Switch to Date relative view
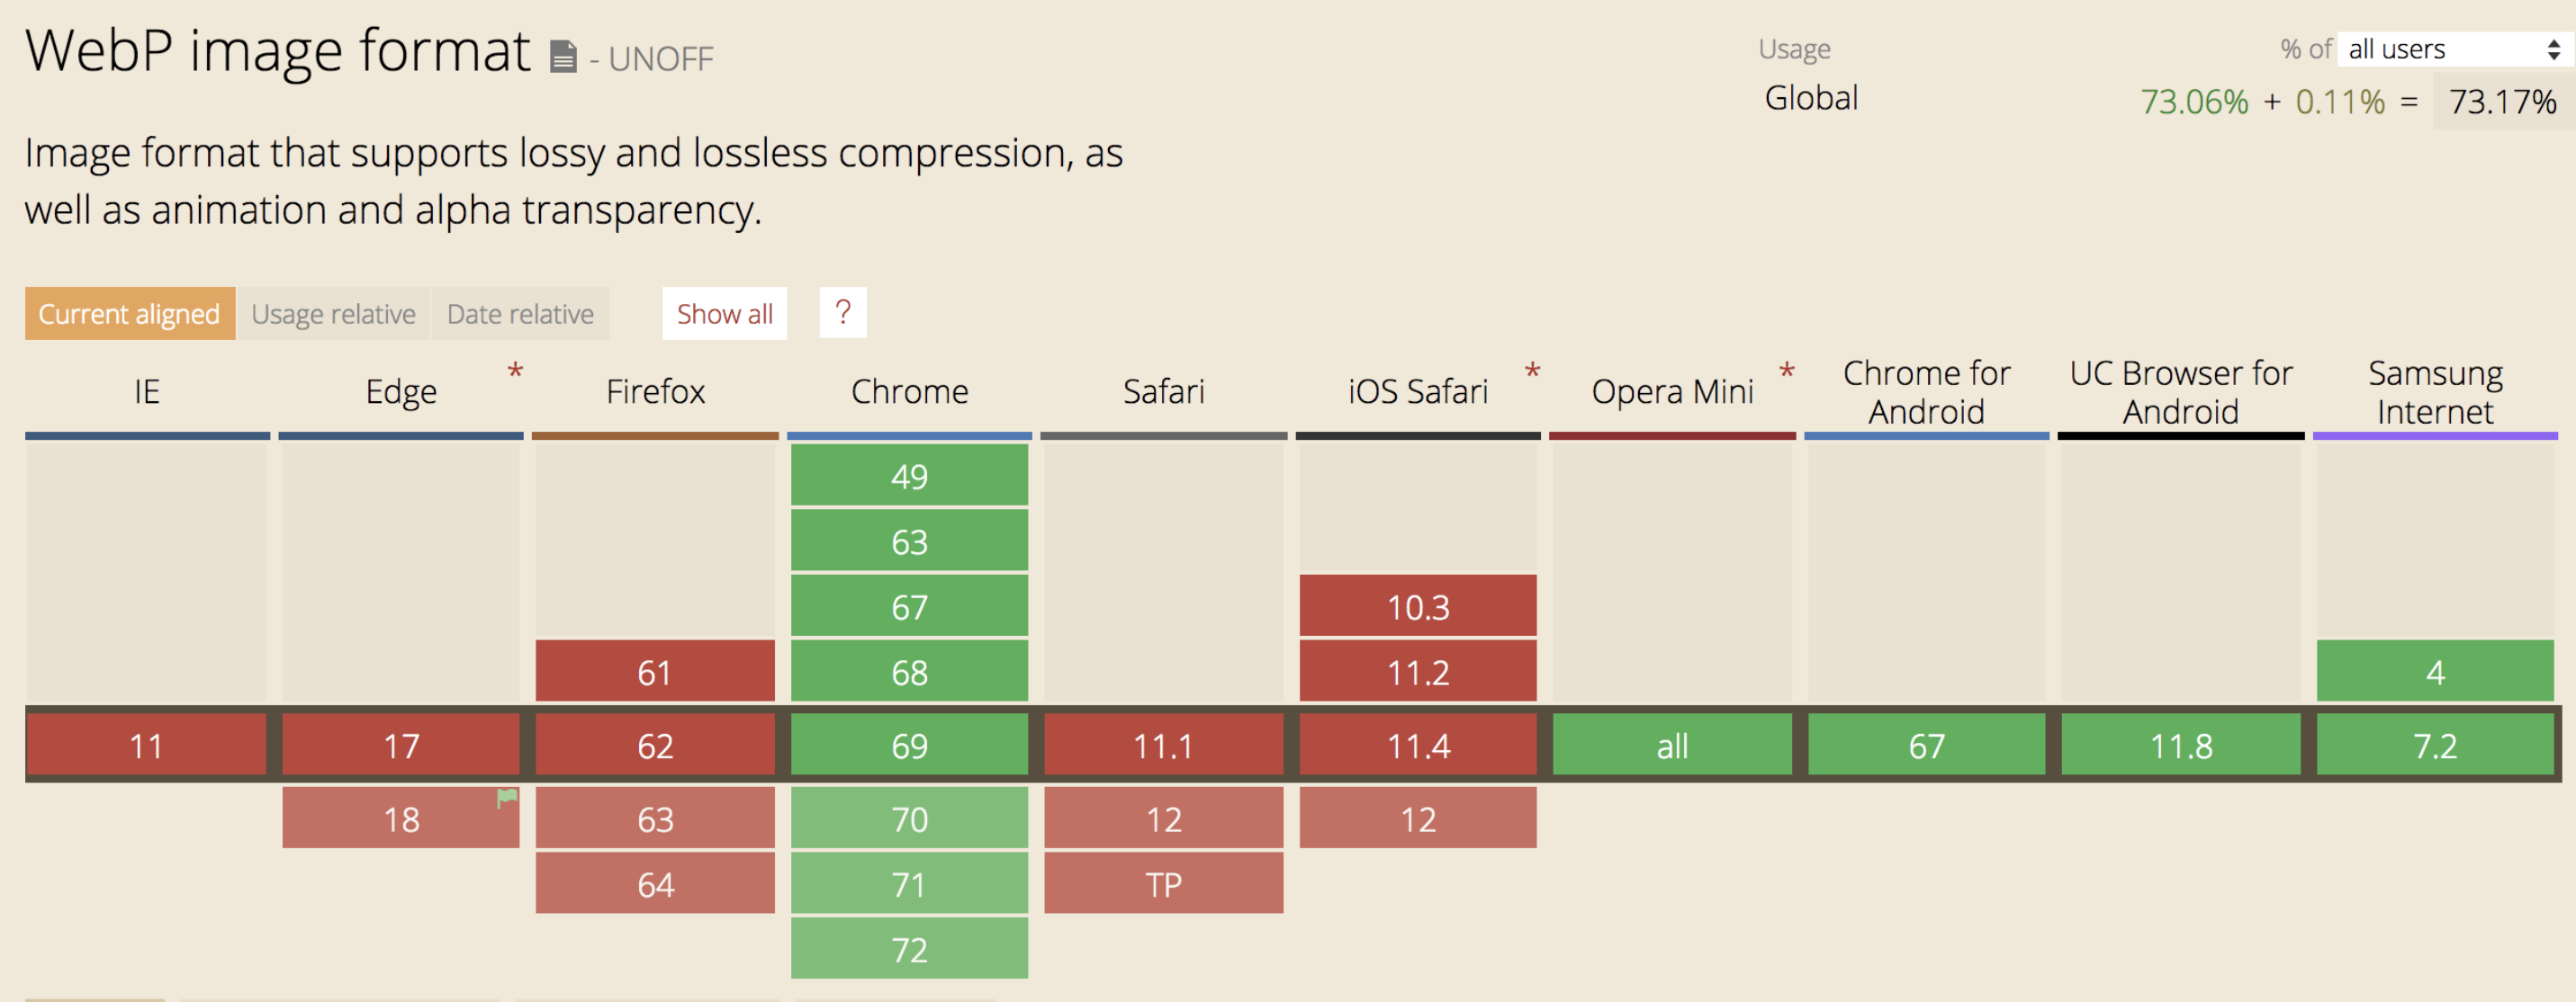This screenshot has height=1002, width=2576. pos(520,314)
